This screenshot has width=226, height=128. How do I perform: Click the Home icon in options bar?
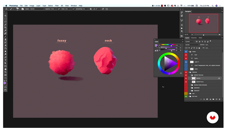point(6,9)
